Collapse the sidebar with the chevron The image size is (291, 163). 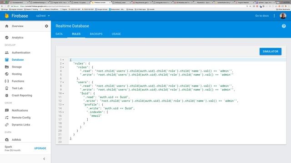click(x=44, y=159)
